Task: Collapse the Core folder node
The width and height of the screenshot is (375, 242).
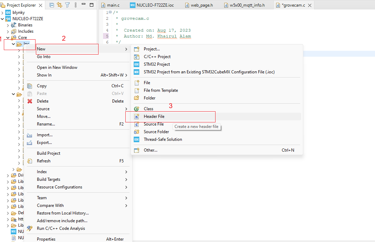Action: 8,38
